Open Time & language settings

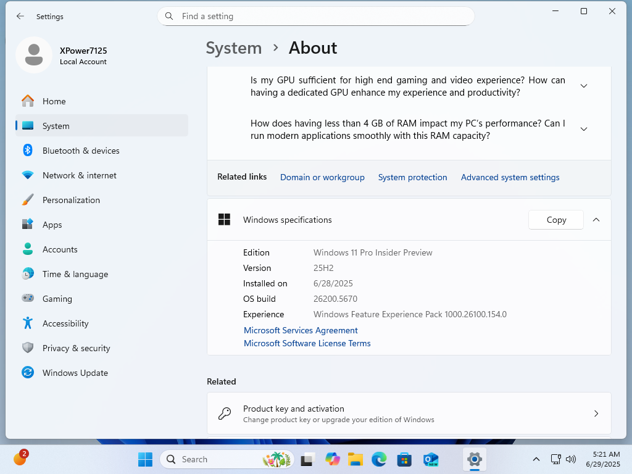102,274
